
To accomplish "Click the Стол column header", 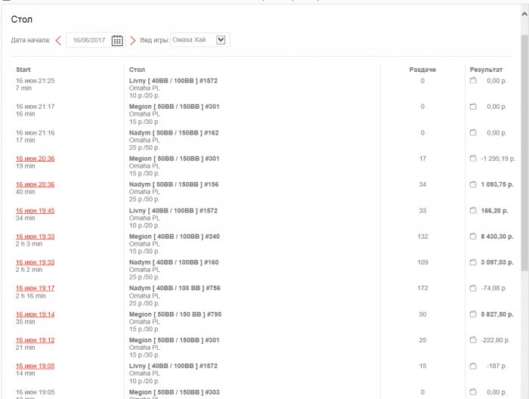I will (x=137, y=70).
